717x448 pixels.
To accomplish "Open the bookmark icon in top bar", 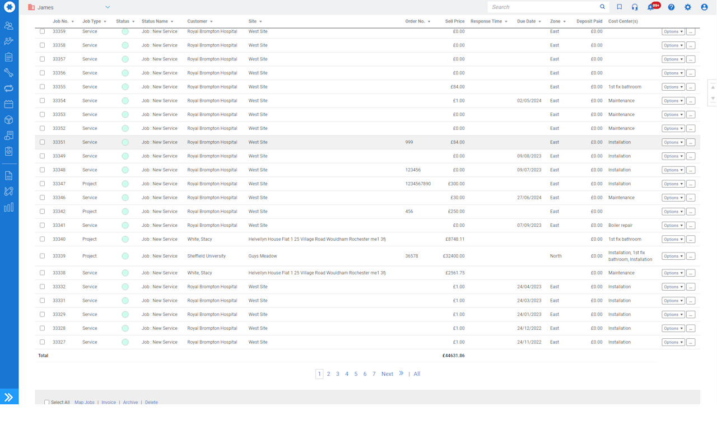I will (x=620, y=7).
